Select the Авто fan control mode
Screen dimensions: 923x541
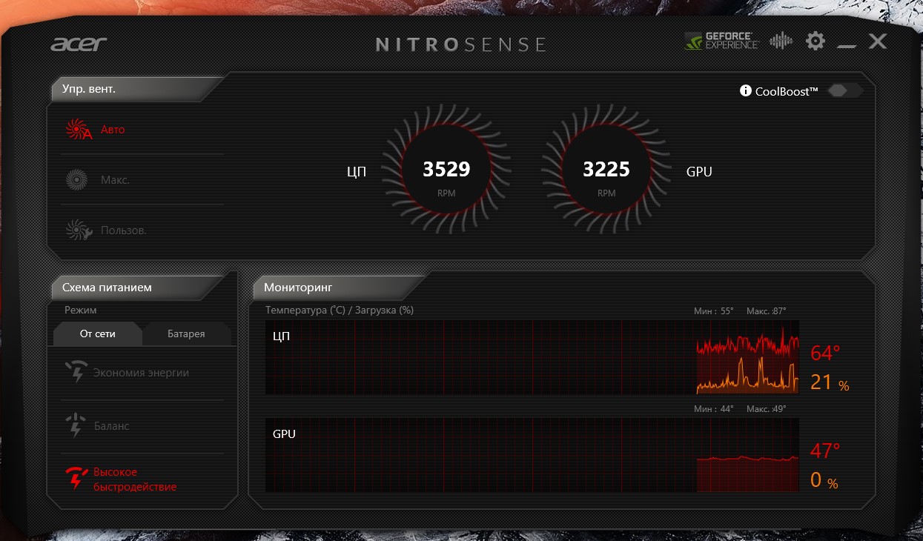113,130
